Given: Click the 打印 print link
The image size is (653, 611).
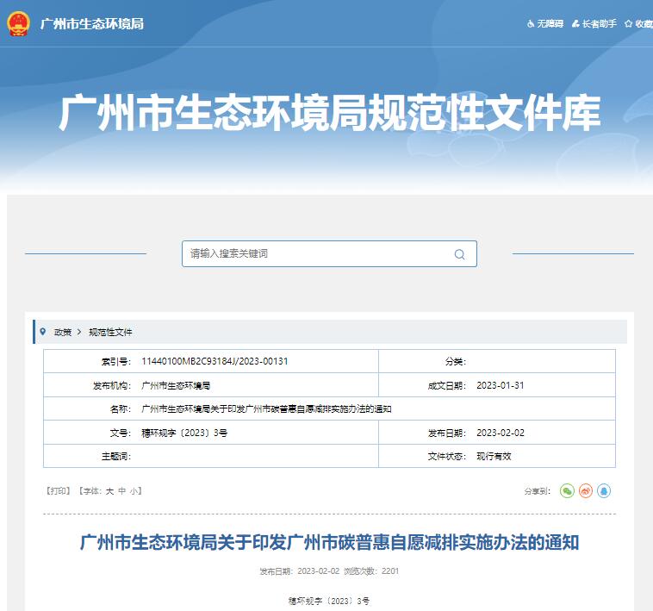Looking at the screenshot, I should (x=59, y=490).
